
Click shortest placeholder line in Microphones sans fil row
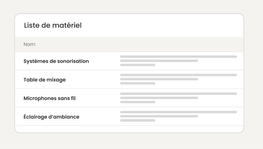coord(138,102)
